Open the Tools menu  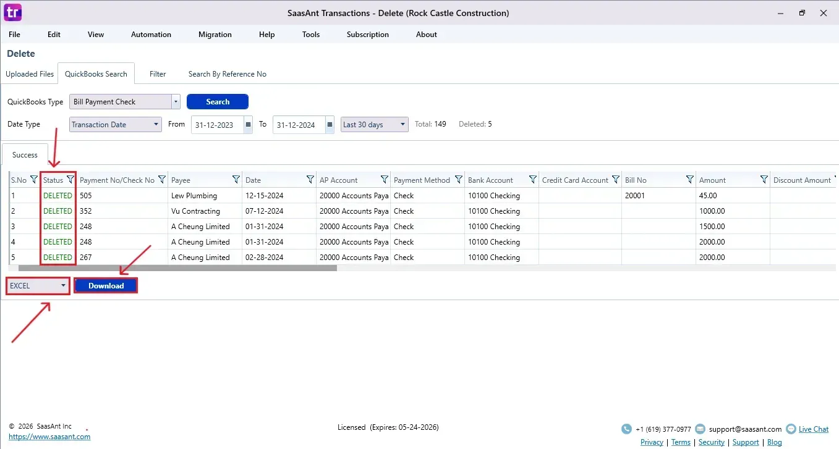click(311, 35)
